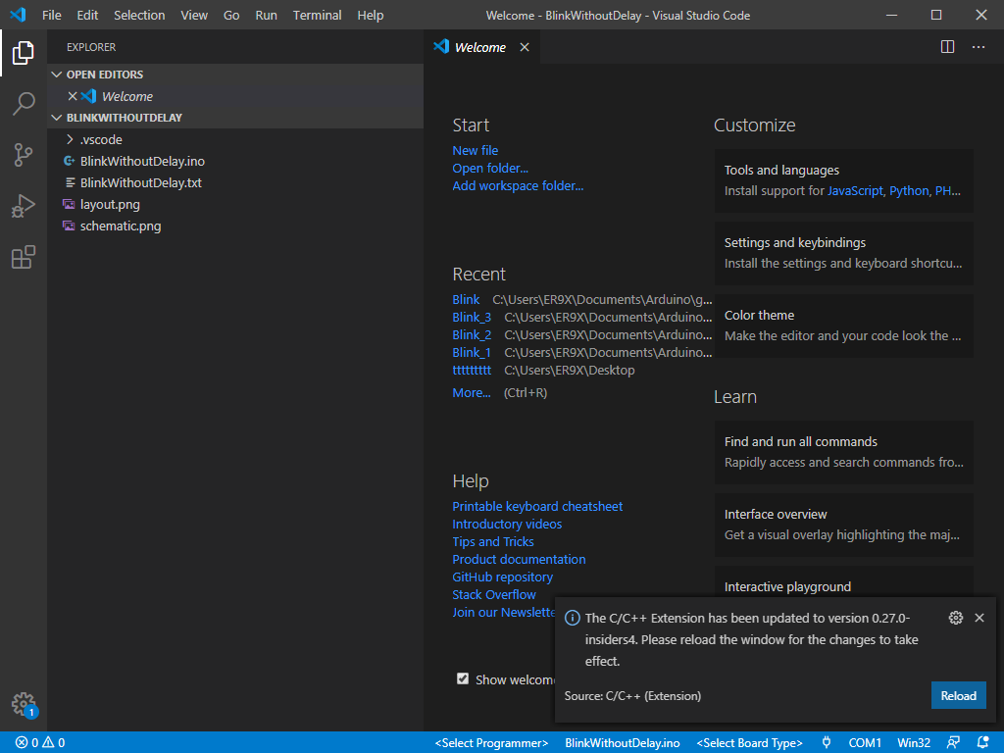The height and width of the screenshot is (753, 1004).
Task: Open recent project Blink_1
Action: [472, 353]
